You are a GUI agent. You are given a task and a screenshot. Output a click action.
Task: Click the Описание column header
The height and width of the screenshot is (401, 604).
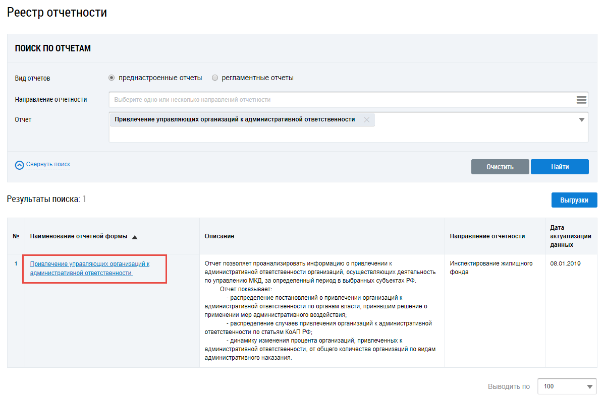(x=219, y=236)
